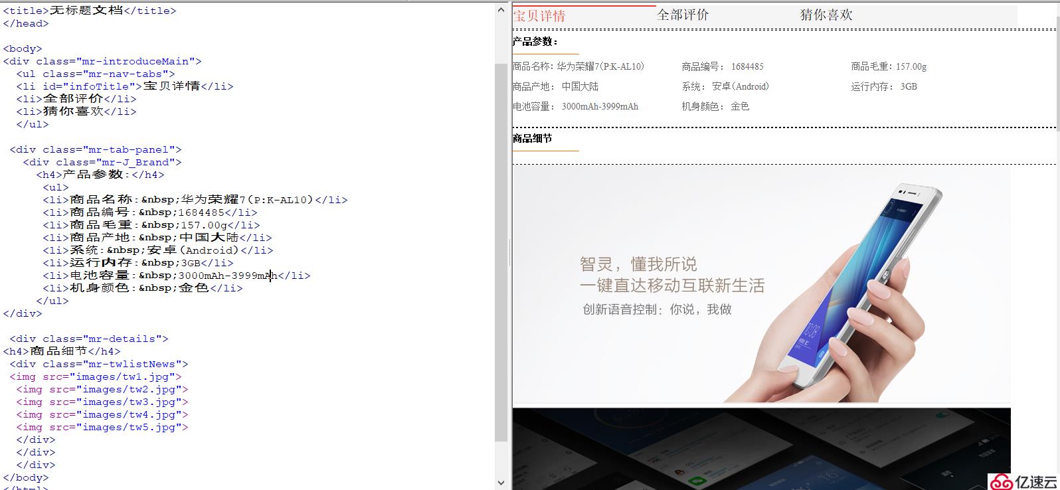
Task: Click the 猜你喜欢 li code line
Action: point(76,112)
